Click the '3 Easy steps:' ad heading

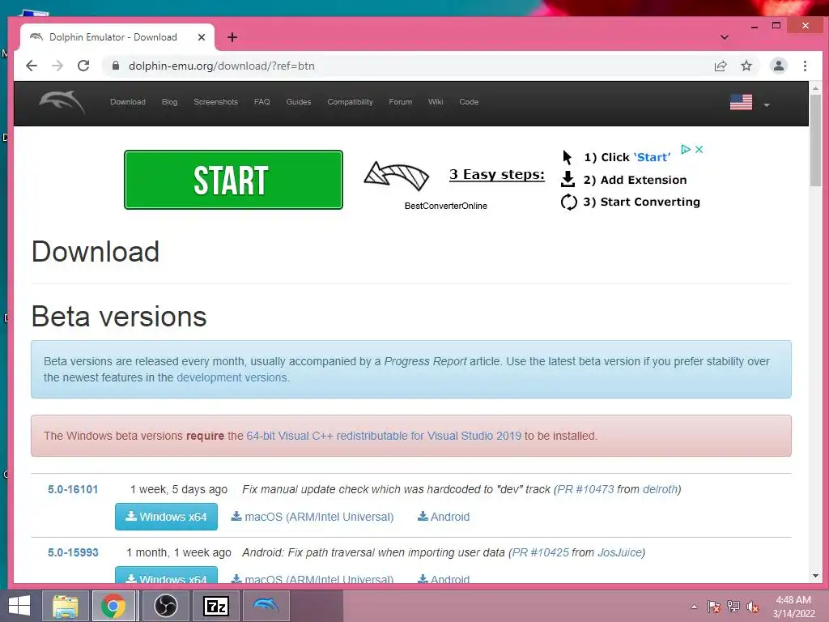[x=496, y=175]
